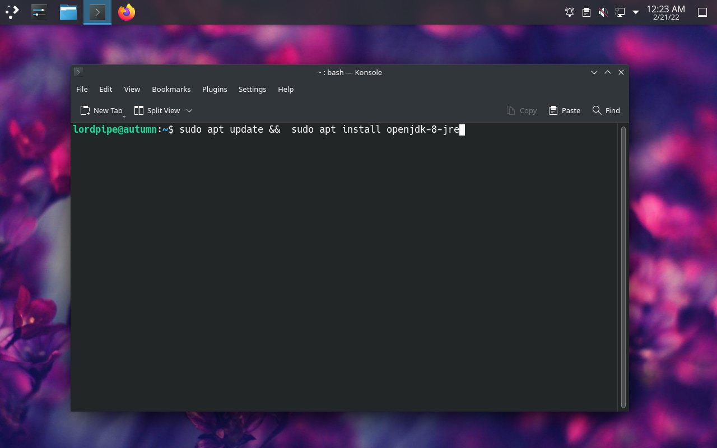Click the network icon in system tray

click(620, 12)
